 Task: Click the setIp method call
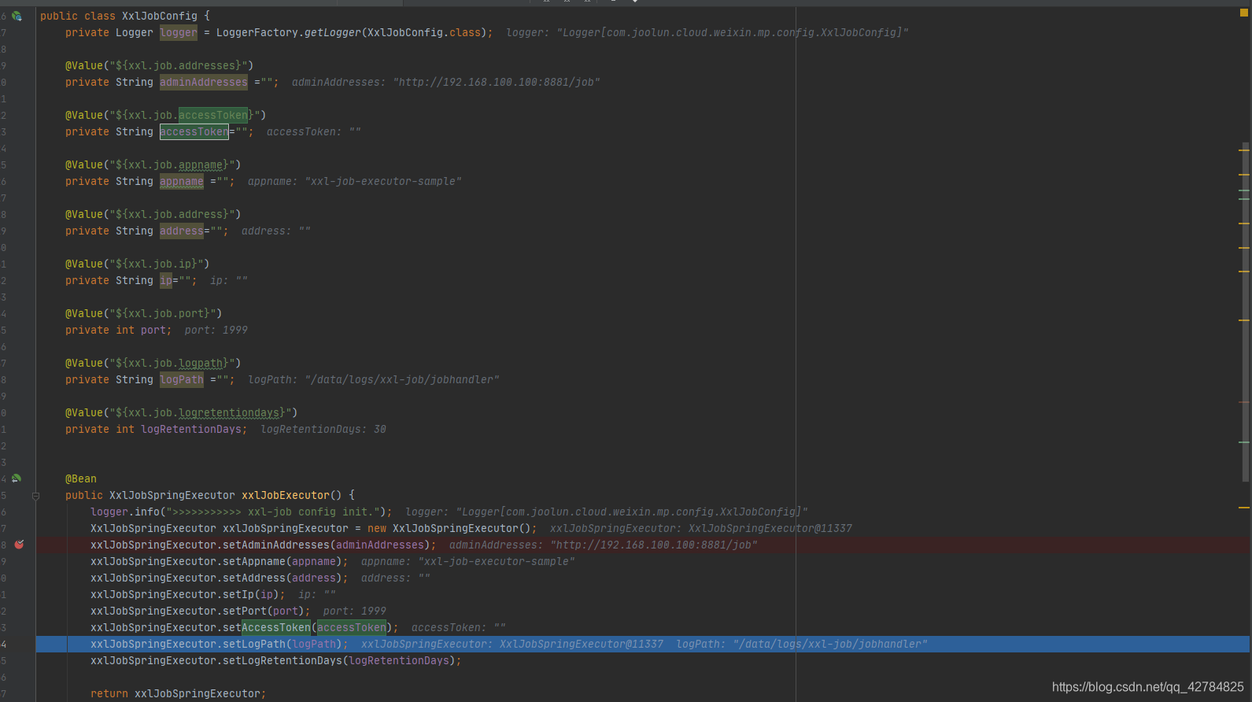point(238,594)
